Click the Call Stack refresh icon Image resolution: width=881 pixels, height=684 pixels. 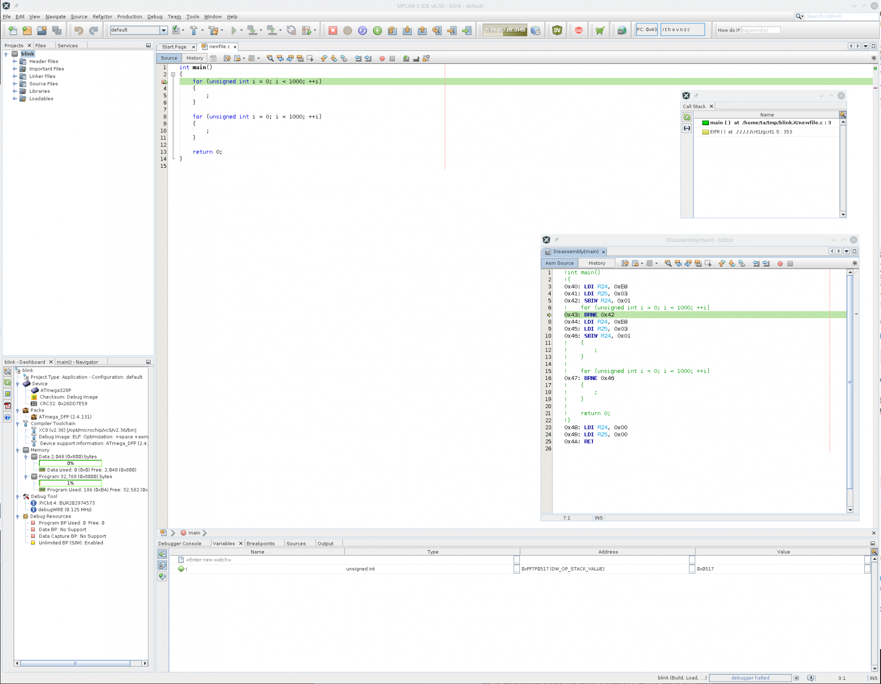tap(686, 117)
